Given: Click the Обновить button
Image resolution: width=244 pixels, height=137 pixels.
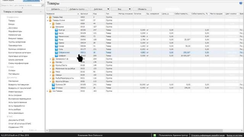Looking at the screenshot, I should point(142,9).
